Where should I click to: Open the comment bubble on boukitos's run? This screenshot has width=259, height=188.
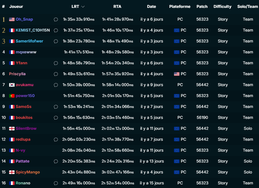point(56,118)
